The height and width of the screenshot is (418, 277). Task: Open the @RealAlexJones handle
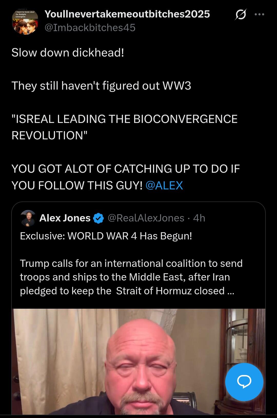(146, 218)
